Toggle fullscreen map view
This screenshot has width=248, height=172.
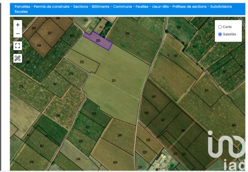[x=17, y=46]
